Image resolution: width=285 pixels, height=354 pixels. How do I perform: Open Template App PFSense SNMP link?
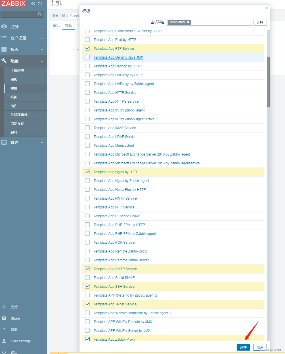[x=117, y=216]
